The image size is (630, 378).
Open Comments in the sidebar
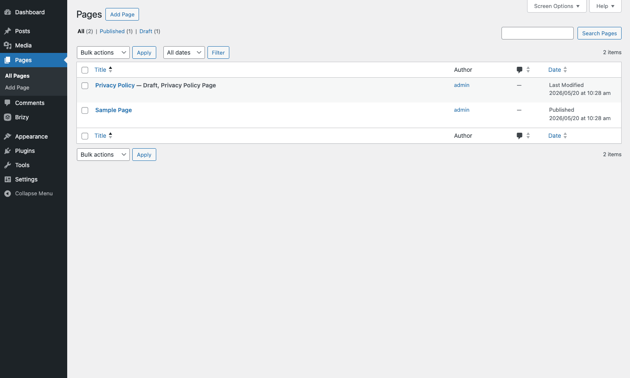click(x=34, y=103)
